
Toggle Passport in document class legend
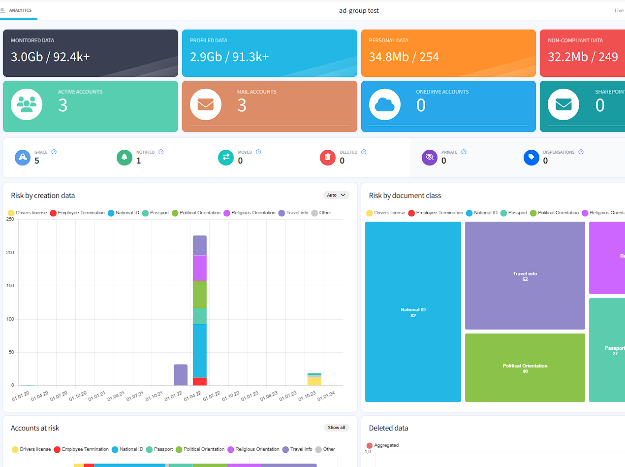click(514, 213)
